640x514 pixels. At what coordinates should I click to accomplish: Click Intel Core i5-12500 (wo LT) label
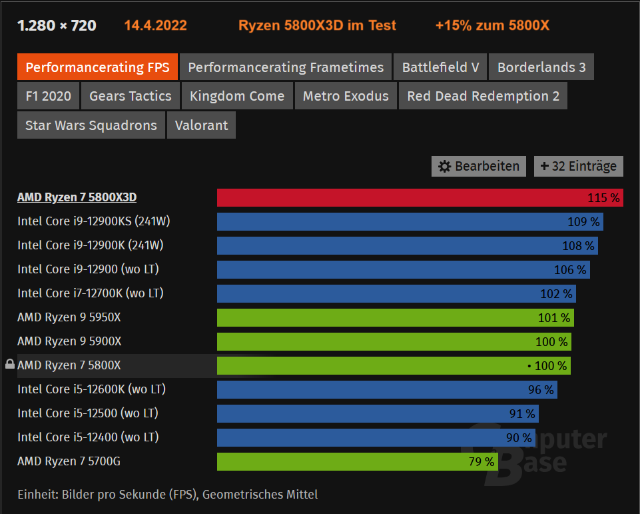88,413
